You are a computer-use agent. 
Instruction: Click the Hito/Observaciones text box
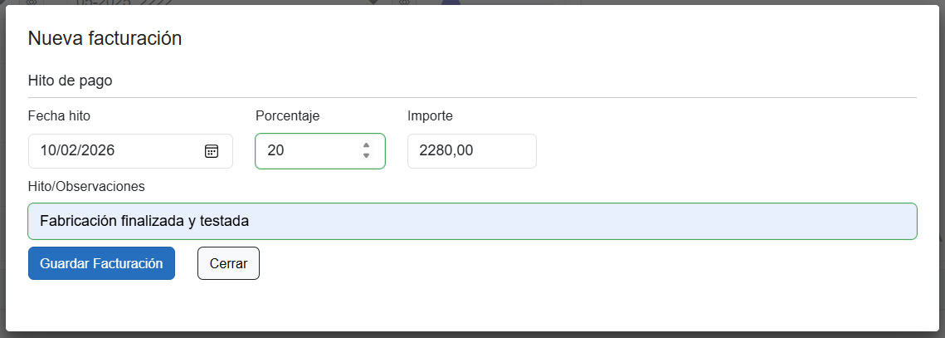point(472,222)
